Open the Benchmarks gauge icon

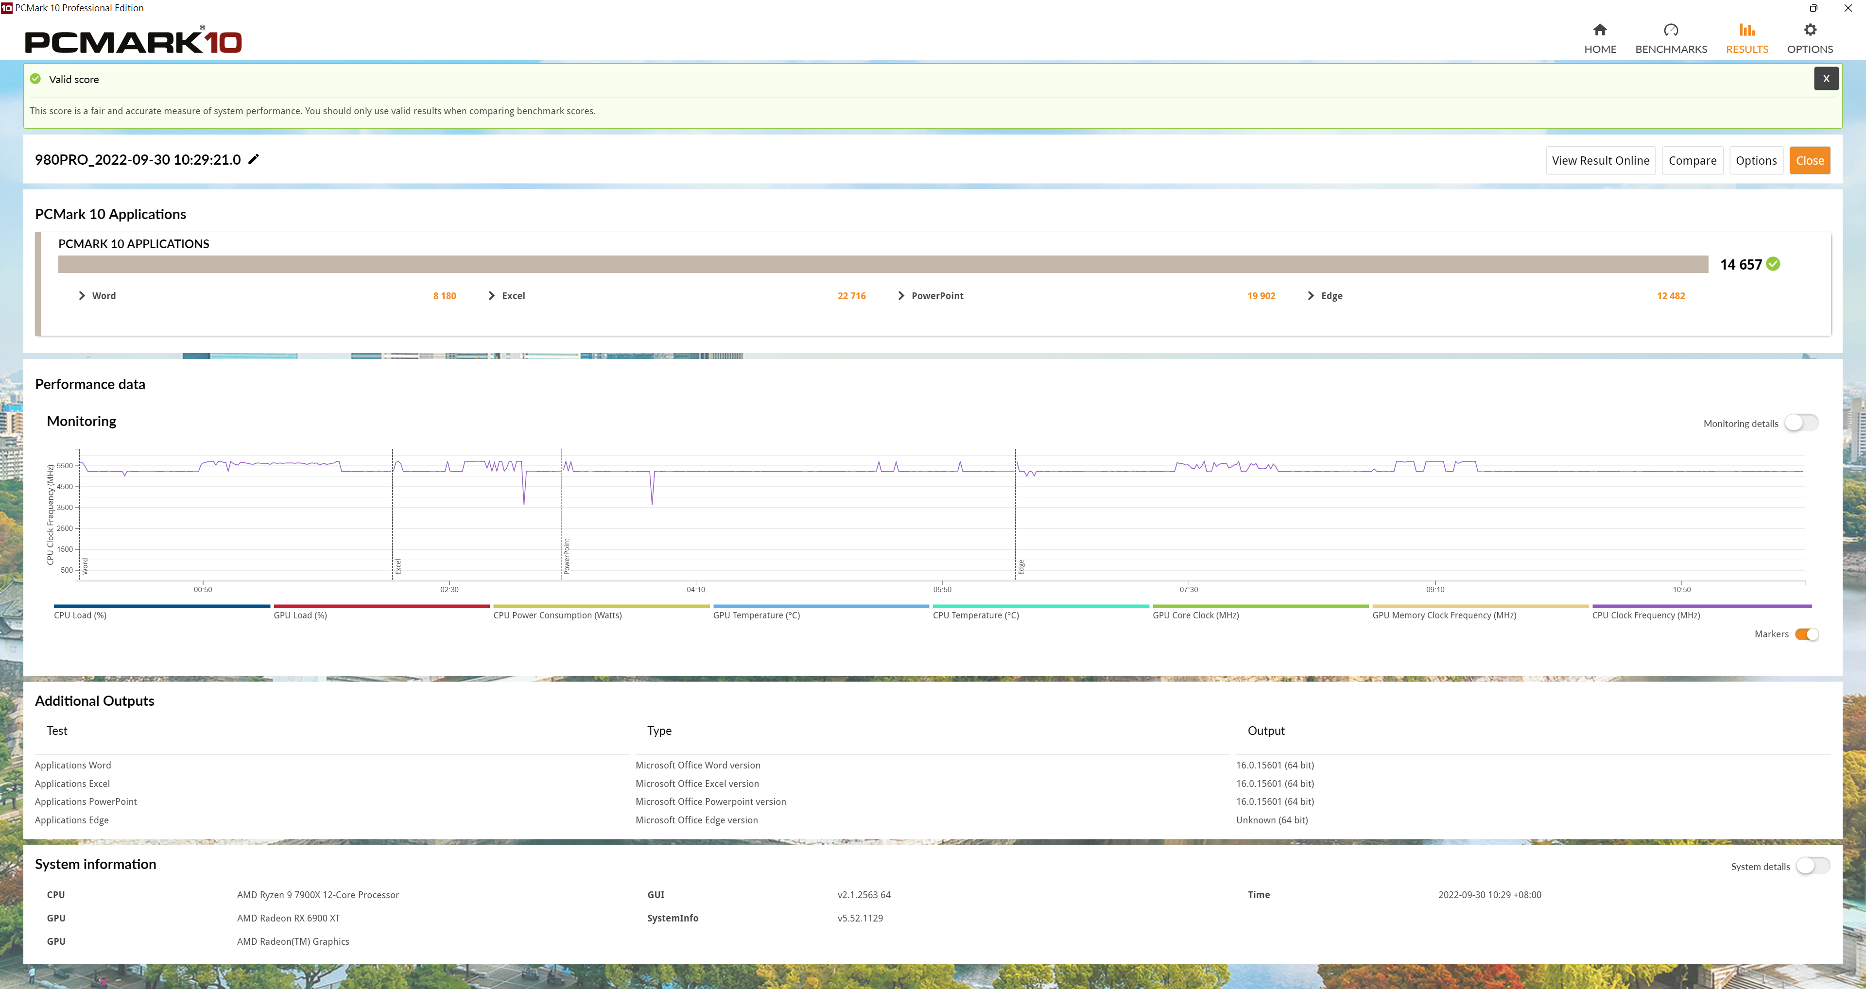tap(1671, 30)
